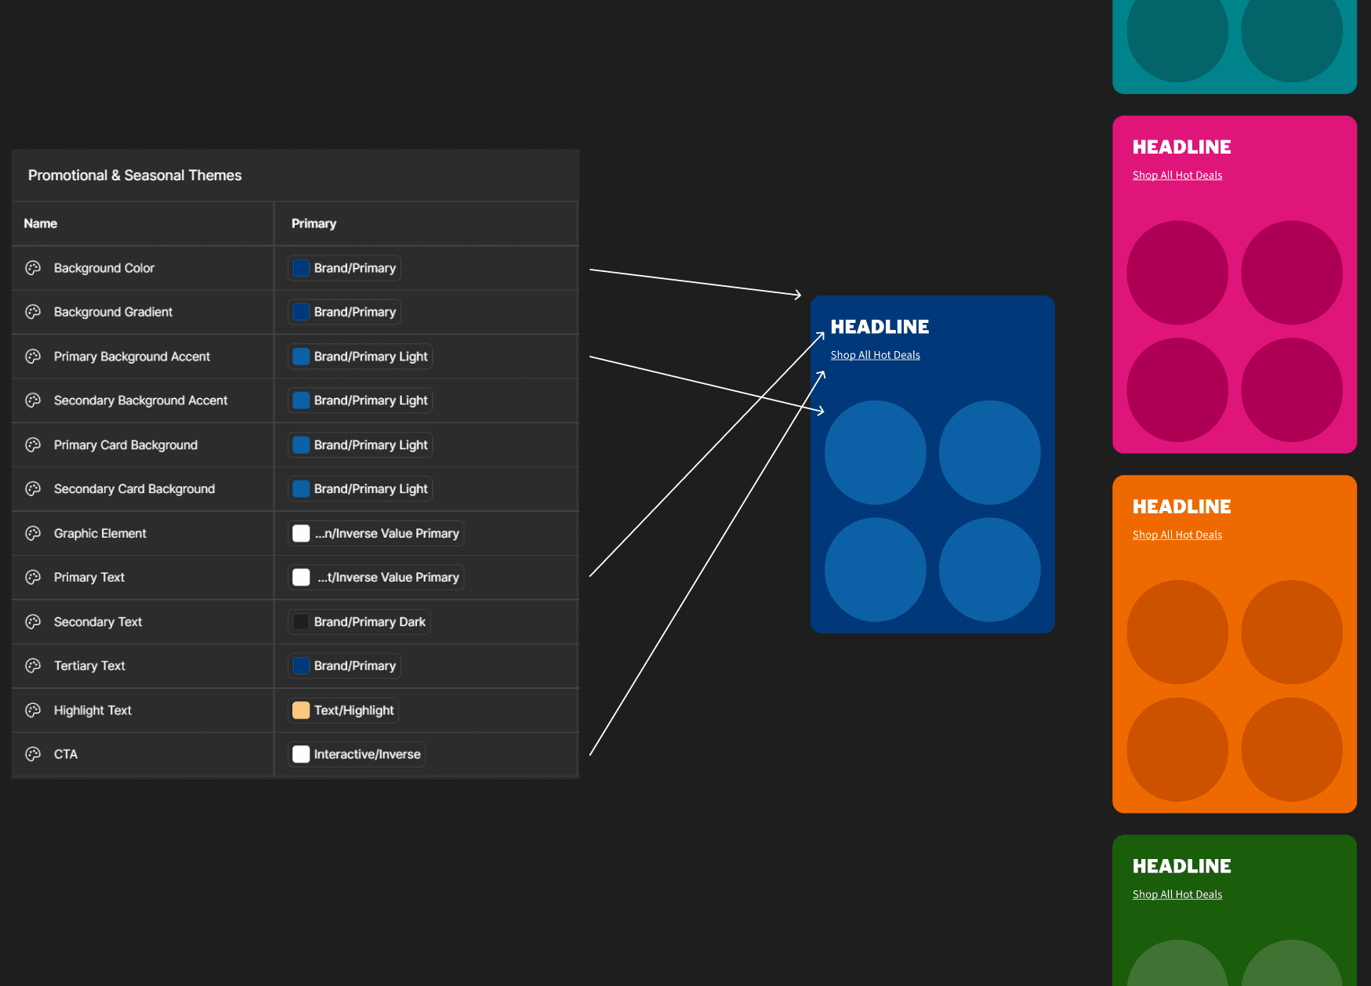Select the Graphic Element variable name

click(100, 534)
